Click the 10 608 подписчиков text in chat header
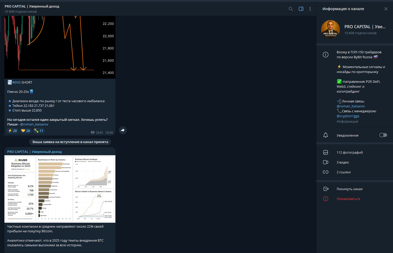The height and width of the screenshot is (253, 393). [x=21, y=11]
